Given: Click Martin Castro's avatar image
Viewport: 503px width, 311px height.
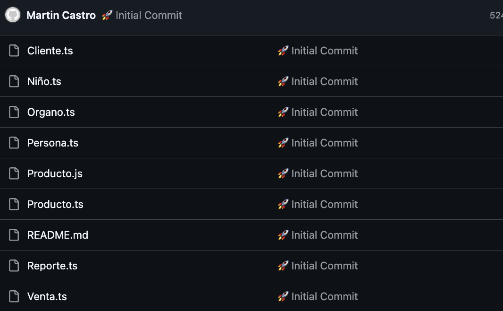Looking at the screenshot, I should [13, 15].
